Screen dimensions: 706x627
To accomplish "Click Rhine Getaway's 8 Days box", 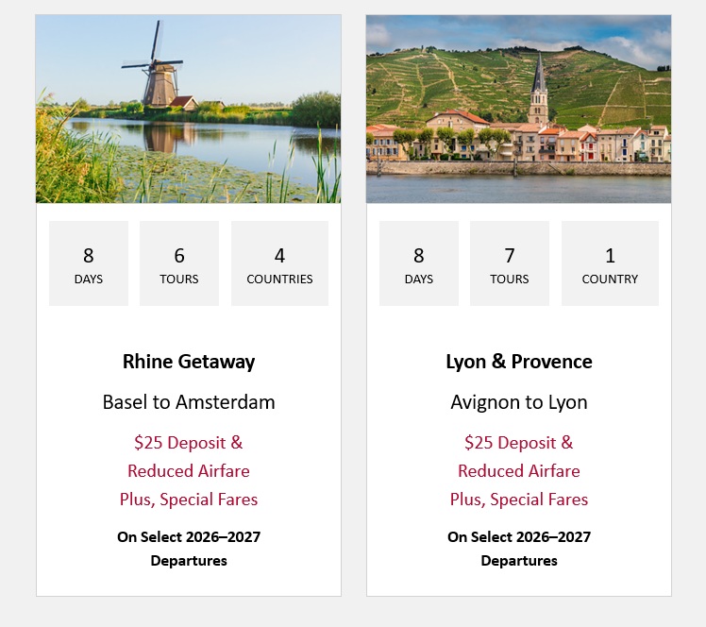I will click(89, 263).
